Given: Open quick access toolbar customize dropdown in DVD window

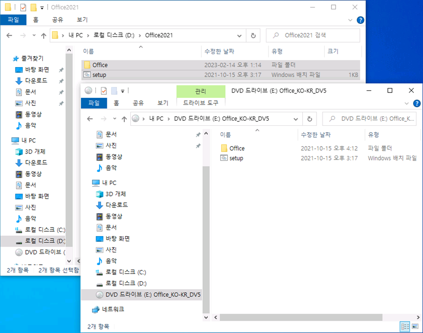Looking at the screenshot, I should coord(122,91).
